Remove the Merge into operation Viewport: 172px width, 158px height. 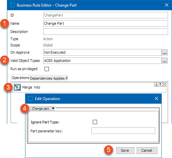click(x=164, y=85)
